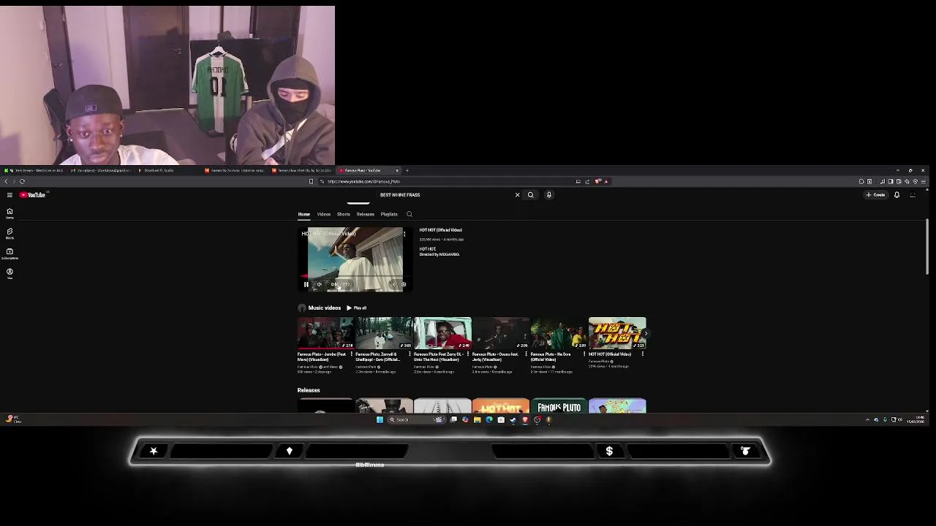Image resolution: width=936 pixels, height=526 pixels.
Task: Go back in the browser
Action: pos(6,181)
